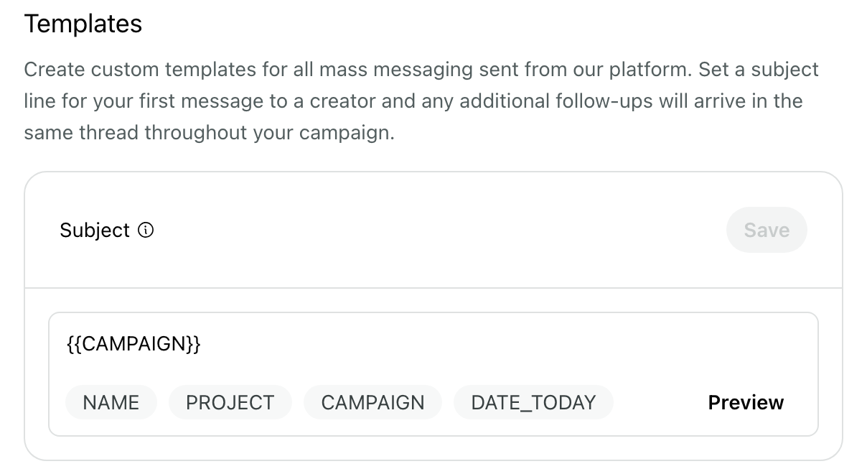867x474 pixels.
Task: Add today's date tag to subject
Action: (533, 402)
